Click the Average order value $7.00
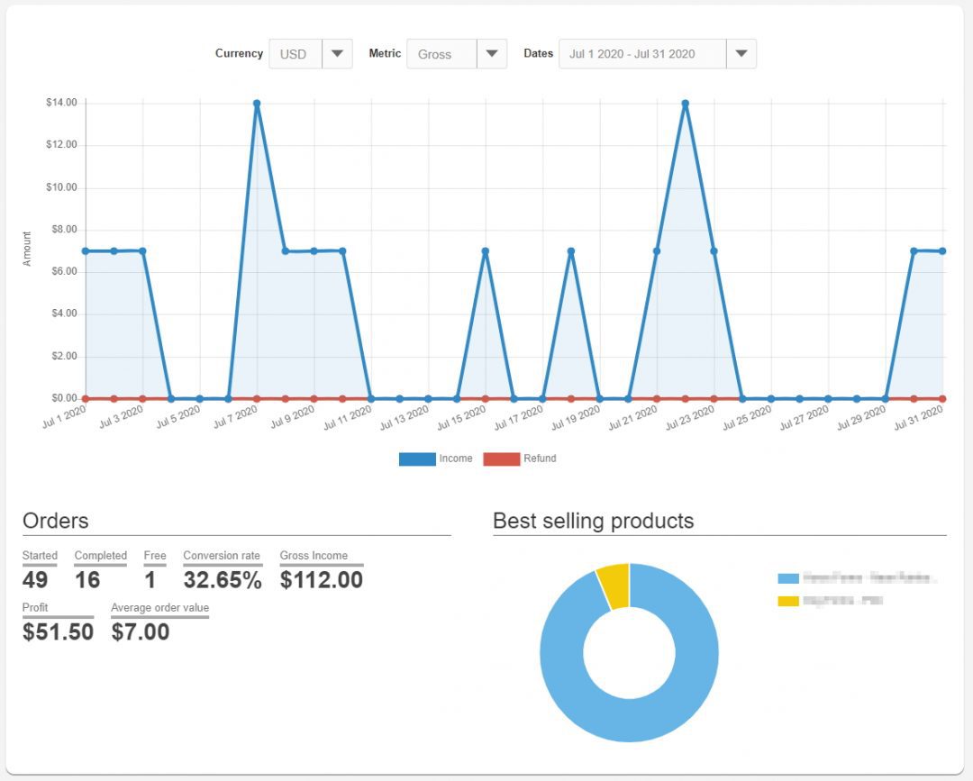The height and width of the screenshot is (781, 973). [141, 632]
